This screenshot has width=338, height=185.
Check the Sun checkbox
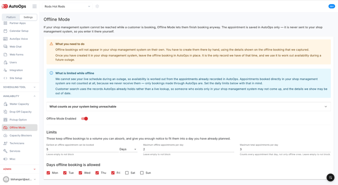click(x=142, y=173)
